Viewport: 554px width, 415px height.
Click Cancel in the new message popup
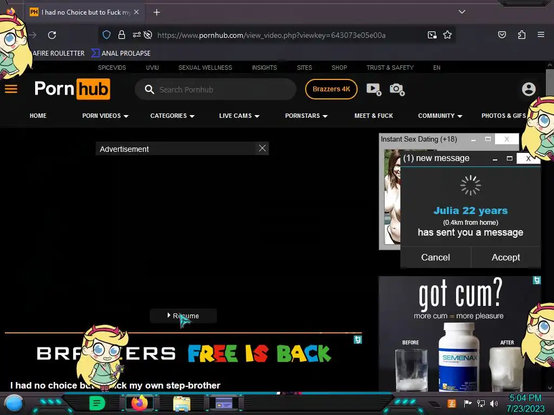[x=436, y=257]
